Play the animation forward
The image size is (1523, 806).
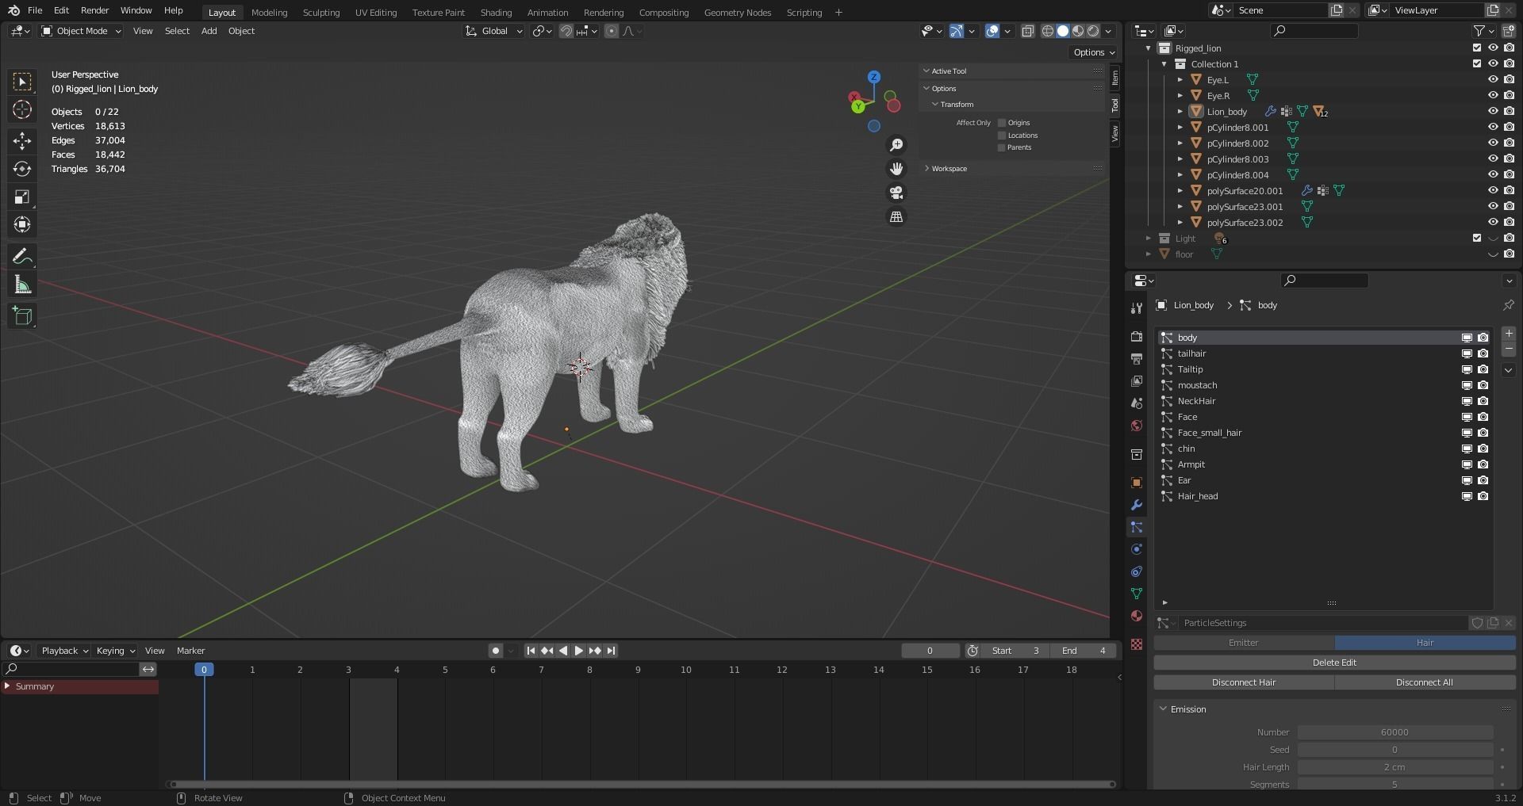(579, 651)
